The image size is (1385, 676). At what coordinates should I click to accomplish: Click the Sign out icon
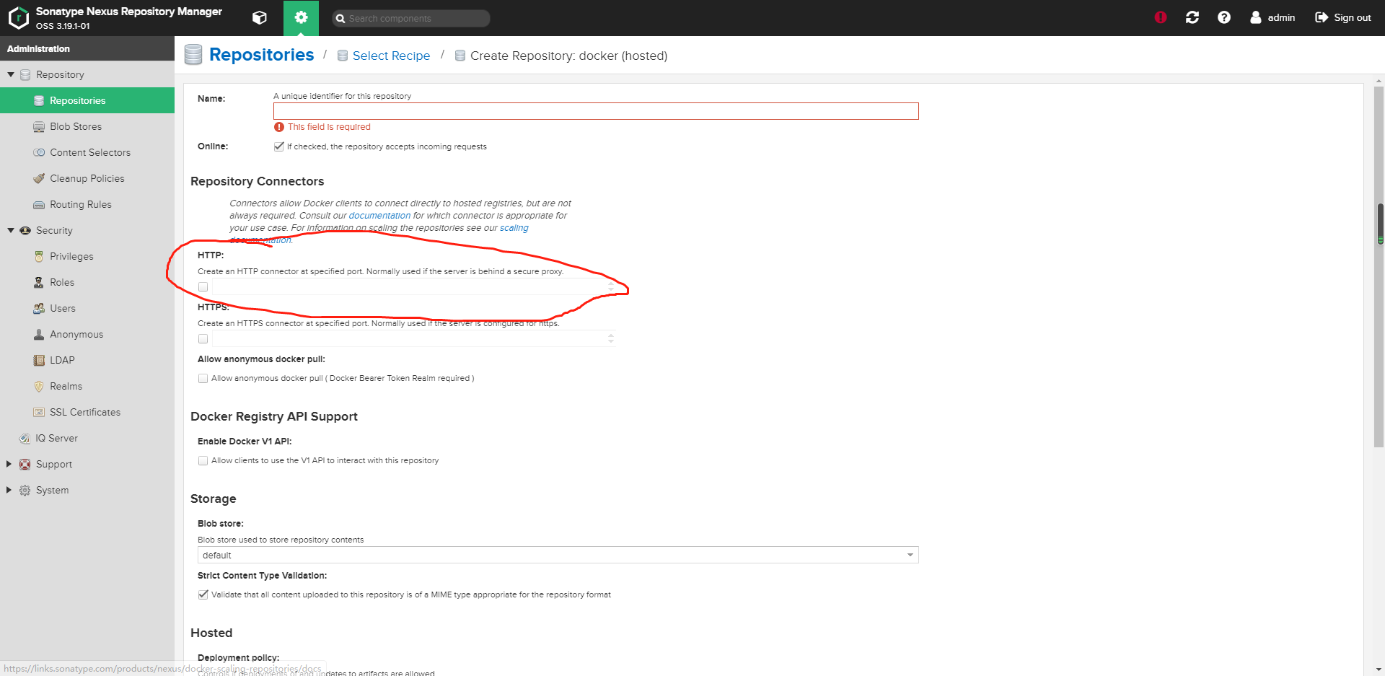coord(1322,17)
